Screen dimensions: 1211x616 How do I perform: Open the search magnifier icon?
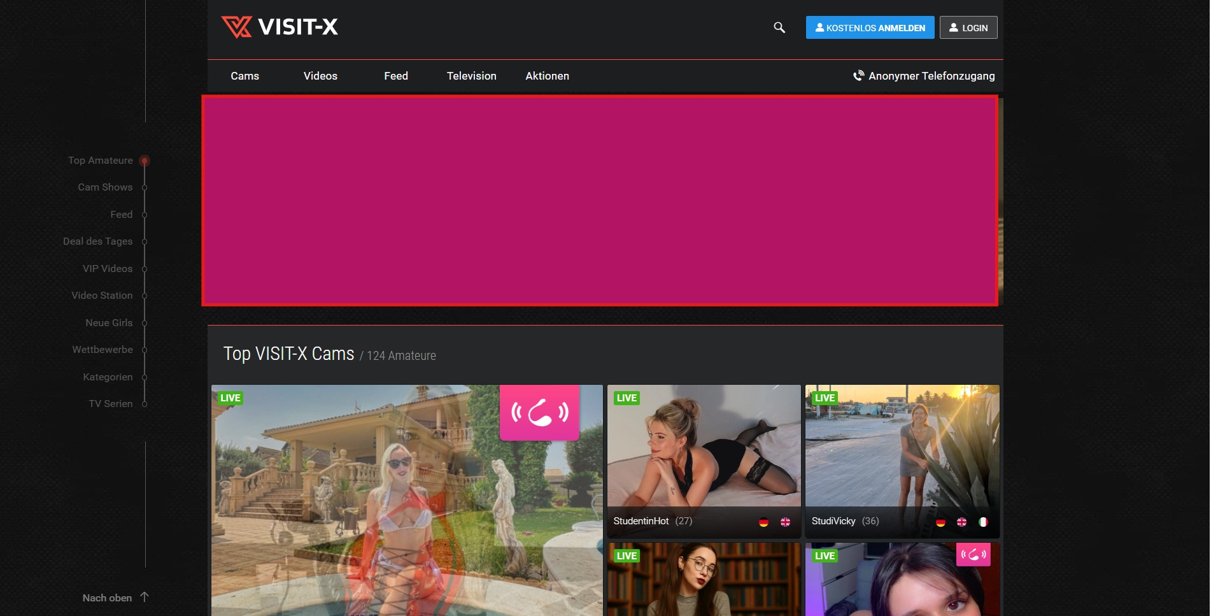pos(779,27)
